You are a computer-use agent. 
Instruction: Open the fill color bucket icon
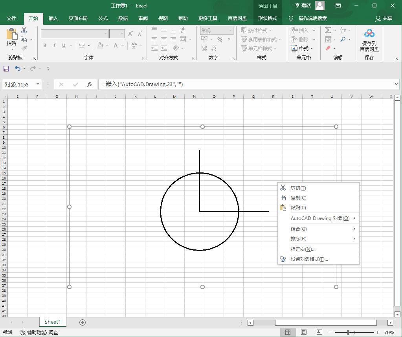pos(101,46)
